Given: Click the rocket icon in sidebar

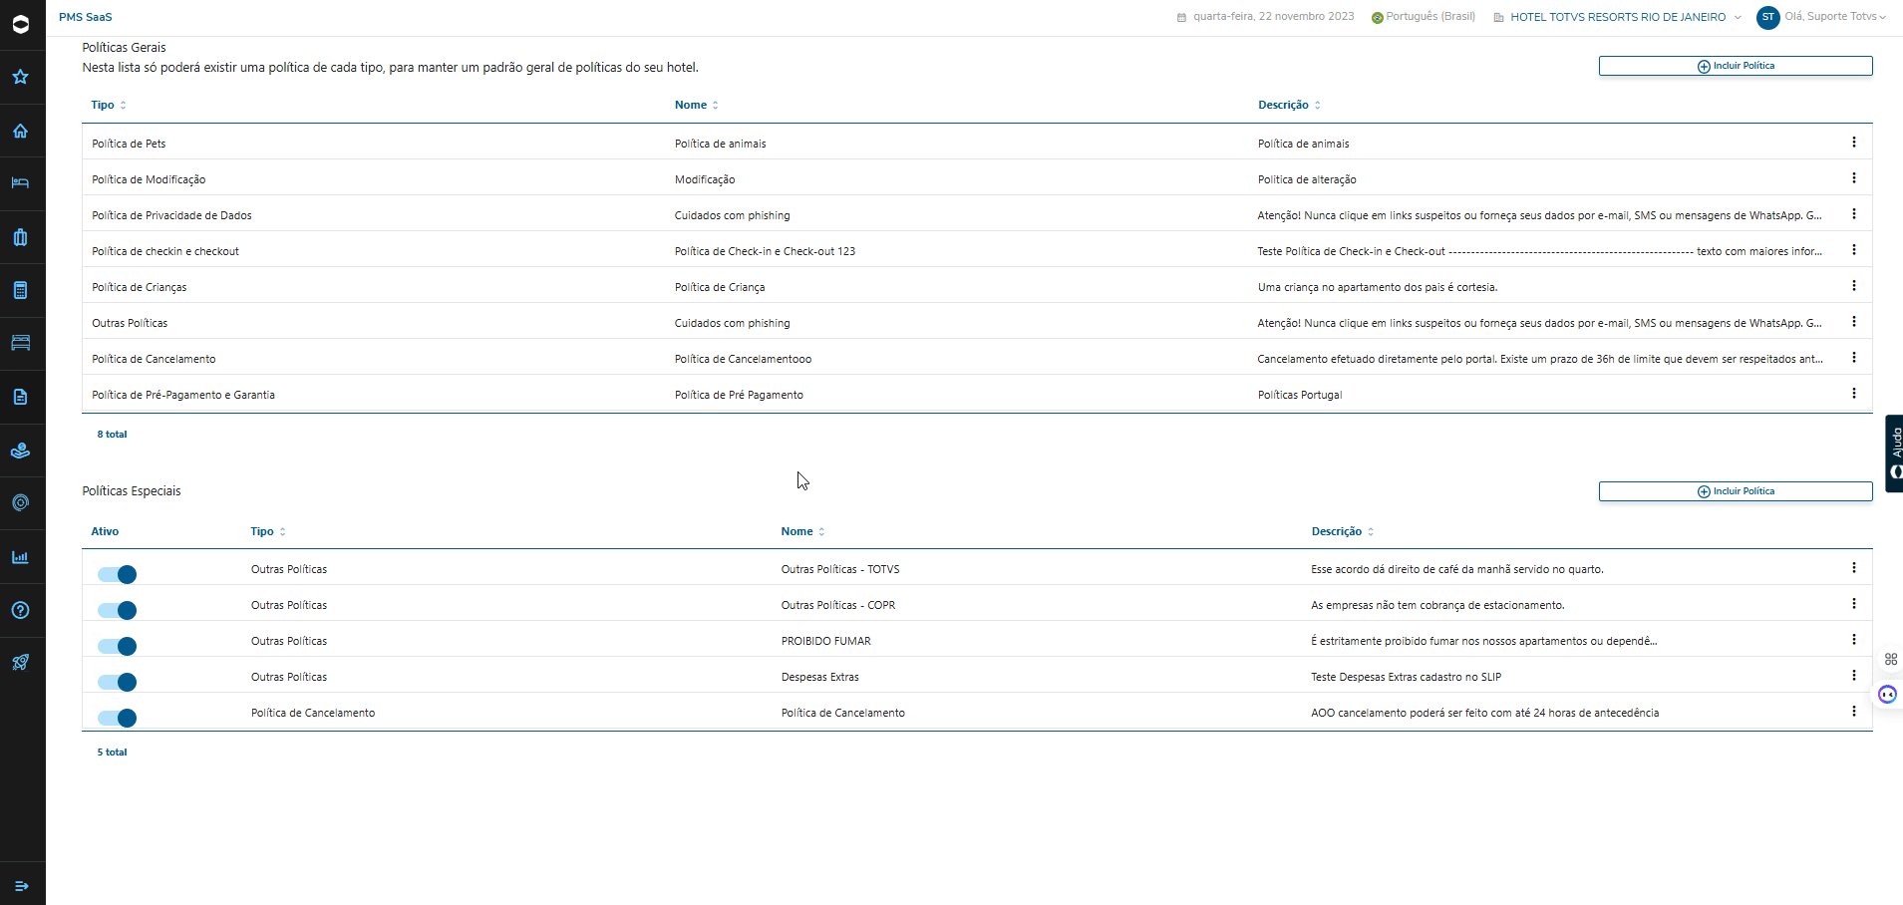Looking at the screenshot, I should point(20,663).
